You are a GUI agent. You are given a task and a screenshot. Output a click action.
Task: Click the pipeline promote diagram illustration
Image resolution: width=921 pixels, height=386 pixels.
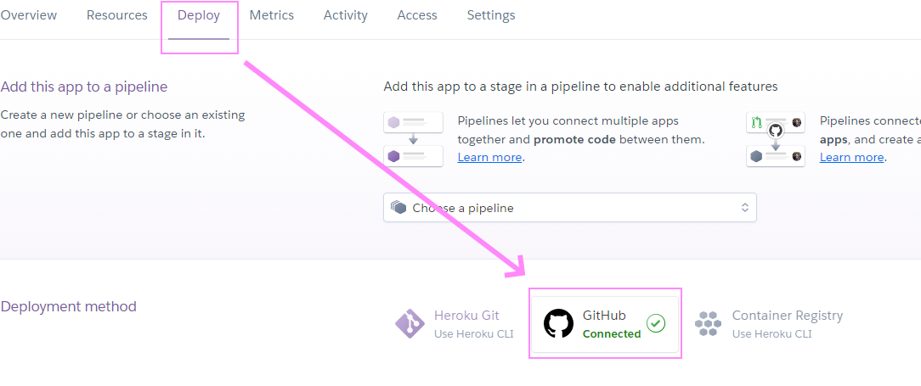click(x=414, y=139)
